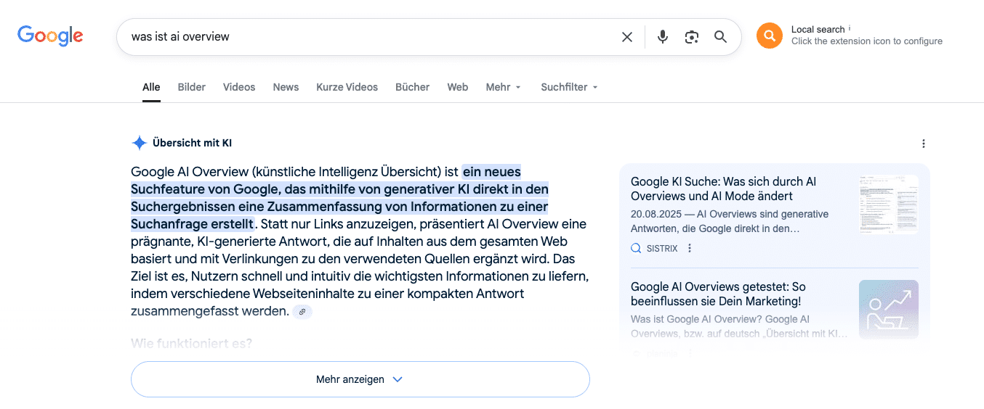
Task: Open 'Google KI Suche: Was sich durch AI Overviews' article
Action: click(723, 189)
